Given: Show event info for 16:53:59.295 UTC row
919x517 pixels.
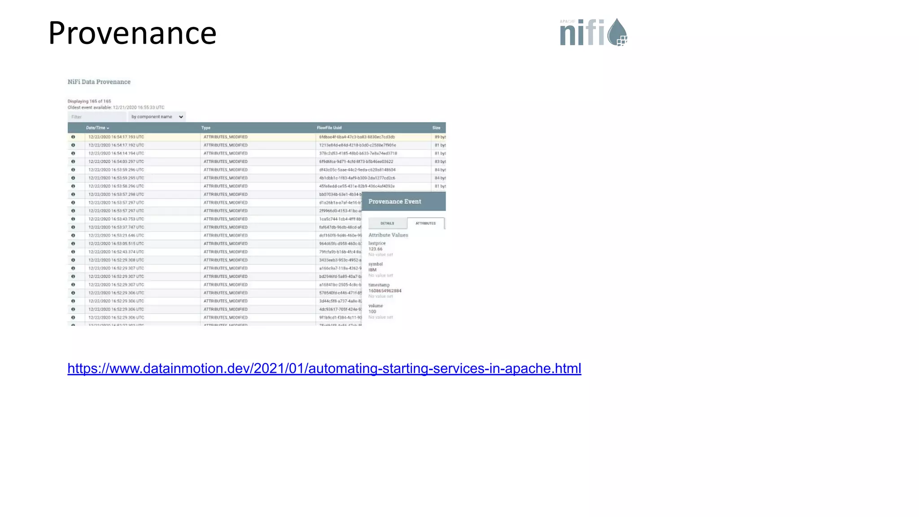Looking at the screenshot, I should [73, 178].
